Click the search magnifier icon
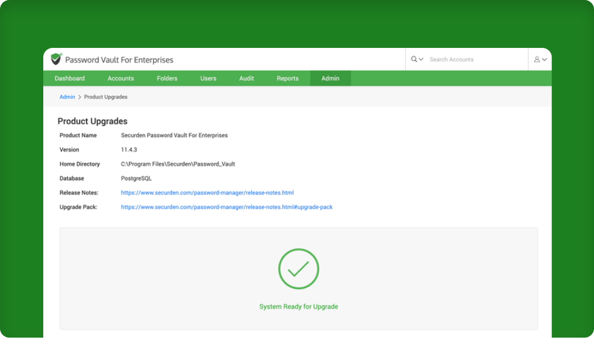Viewport: 594px width, 361px height. click(x=414, y=59)
